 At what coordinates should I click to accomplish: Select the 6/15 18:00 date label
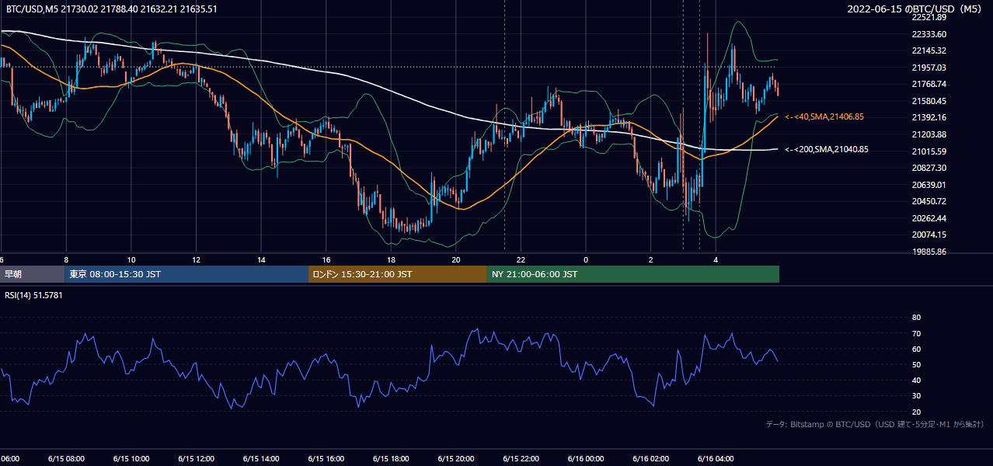tap(390, 458)
